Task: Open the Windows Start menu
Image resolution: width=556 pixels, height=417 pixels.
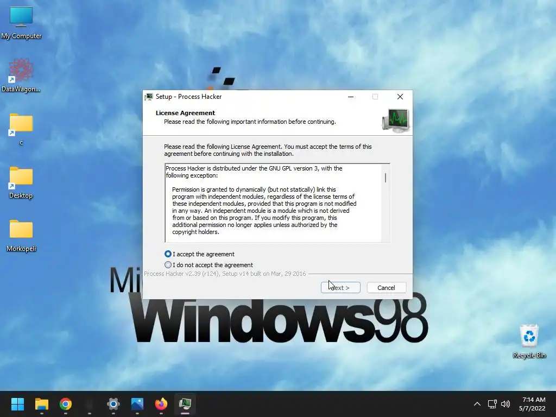Action: click(x=17, y=404)
